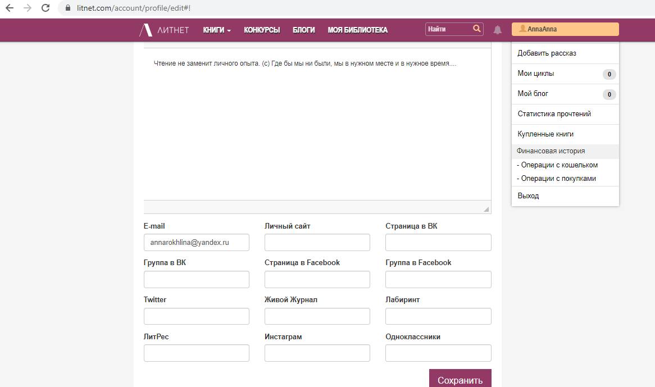655x387 pixels.
Task: Open the notifications bell
Action: [497, 30]
